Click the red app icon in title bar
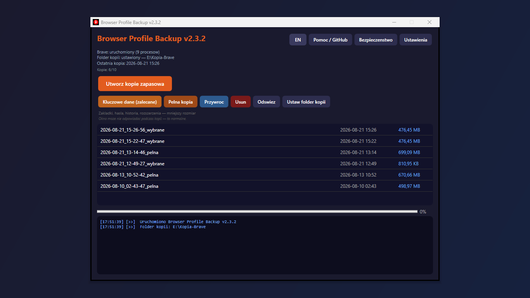Viewport: 530px width, 298px height. 96,22
